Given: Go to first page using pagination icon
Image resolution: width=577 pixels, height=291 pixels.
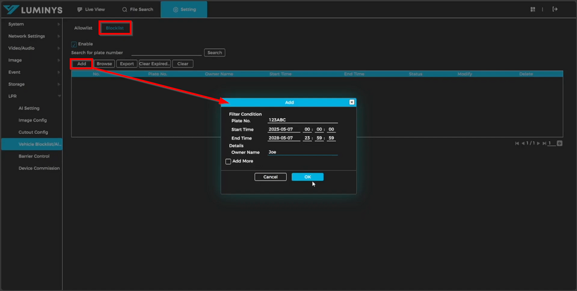Looking at the screenshot, I should (518, 143).
